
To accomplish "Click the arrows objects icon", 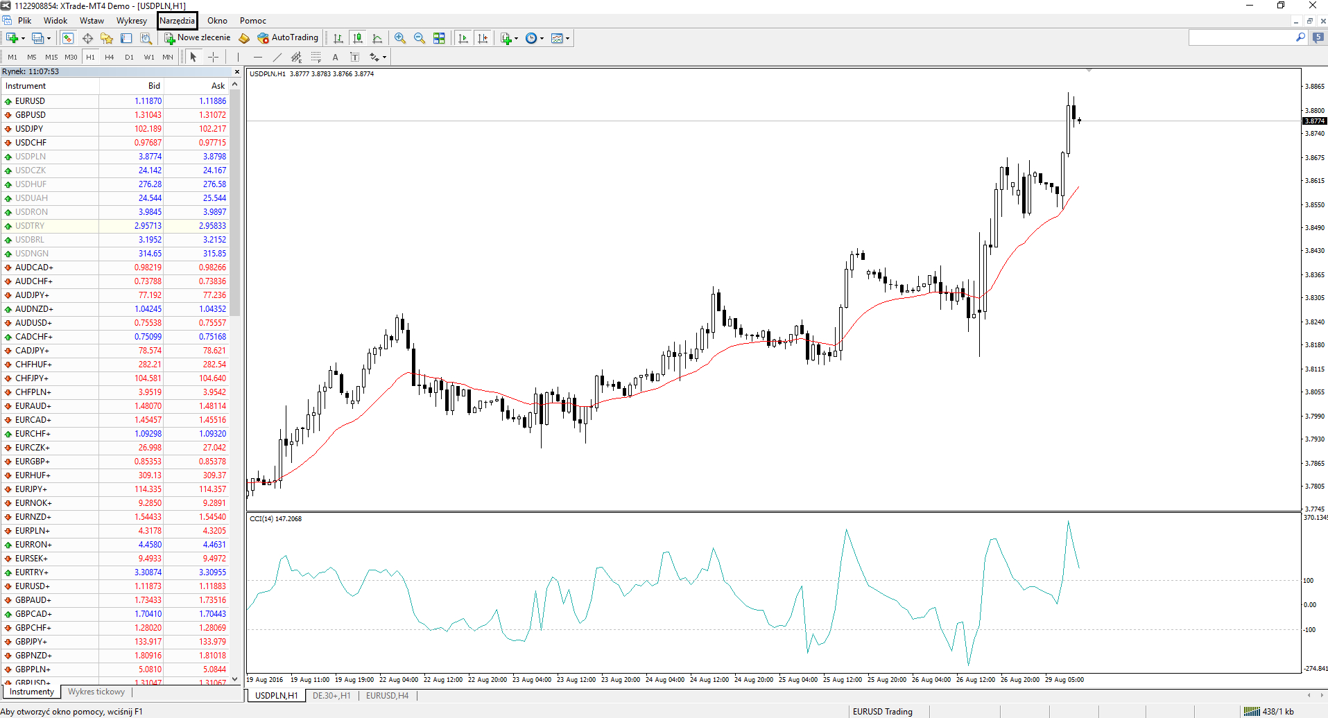I will point(374,57).
